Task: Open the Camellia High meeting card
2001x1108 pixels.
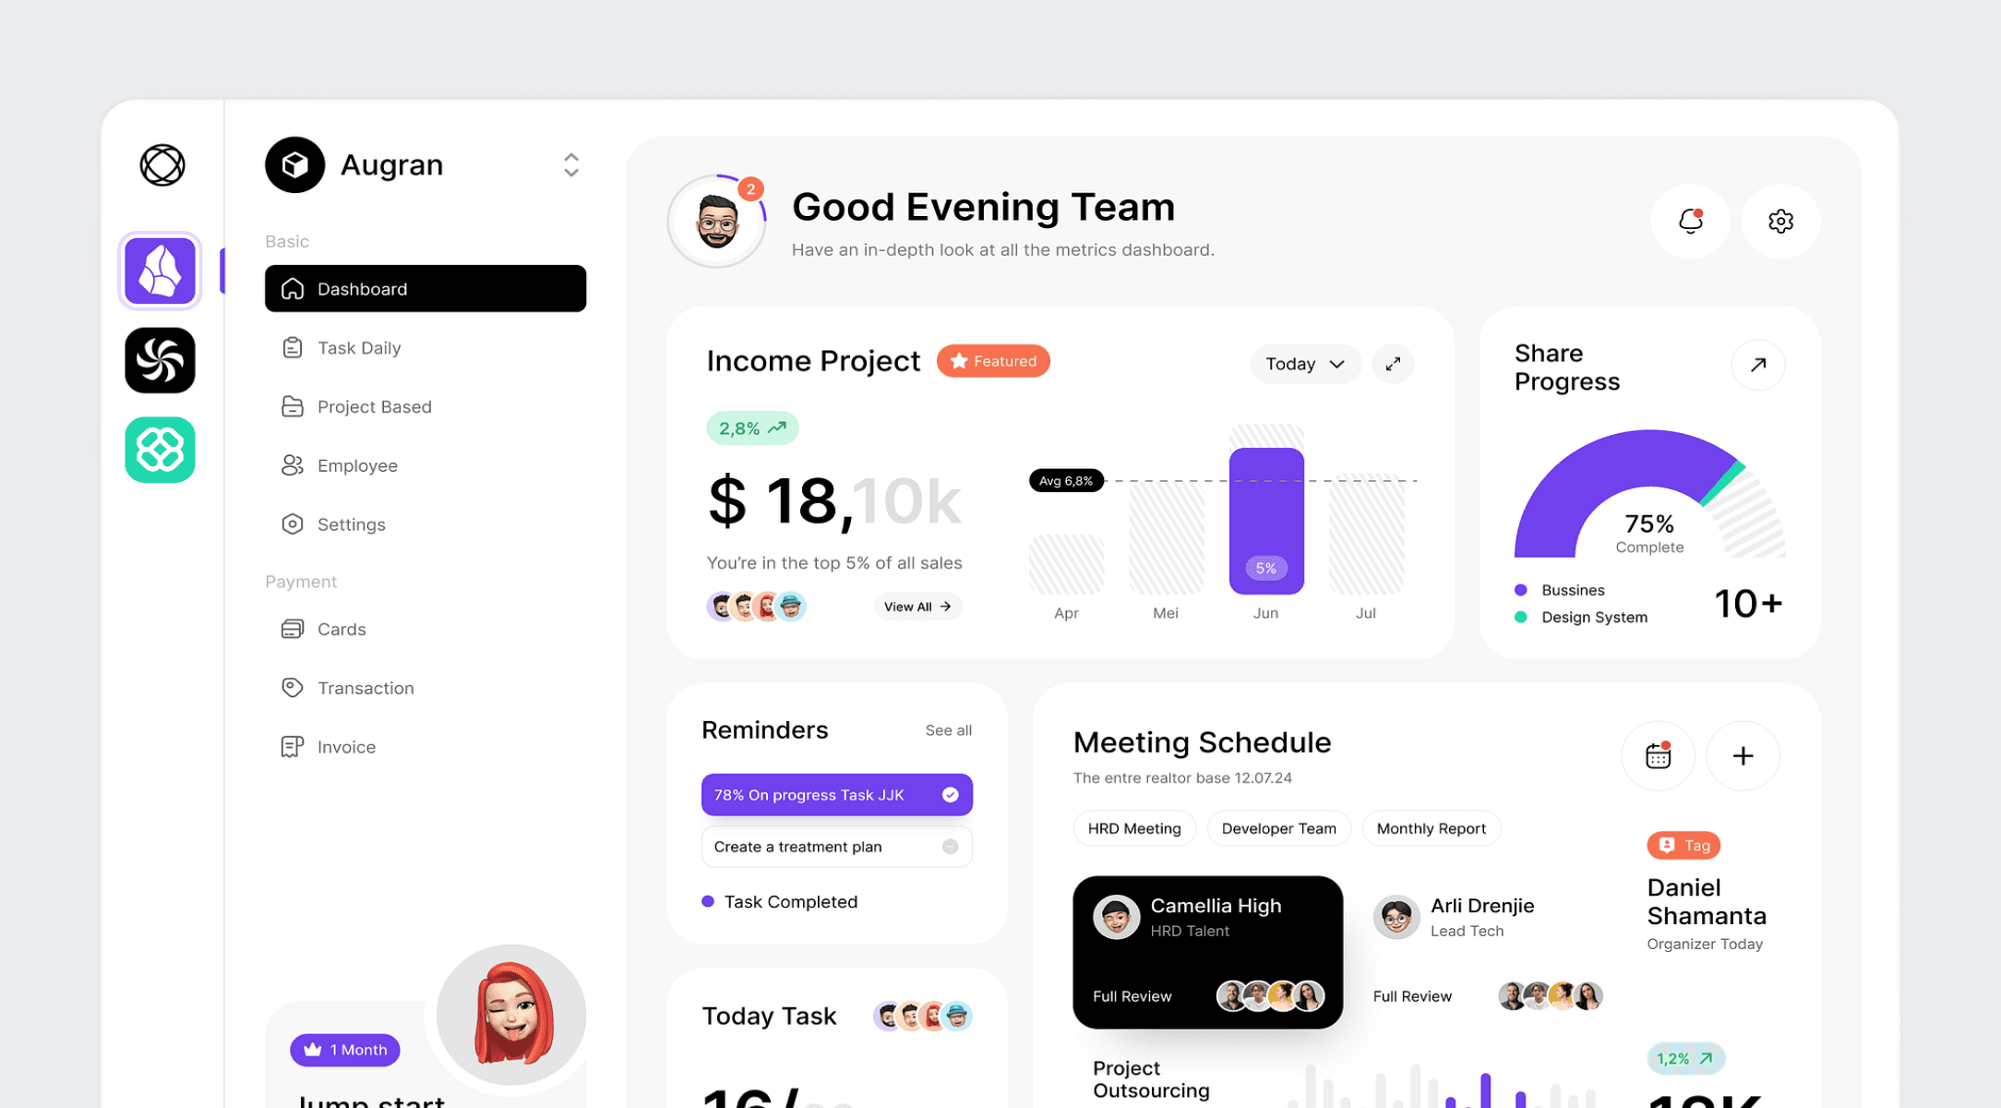Action: (1206, 951)
